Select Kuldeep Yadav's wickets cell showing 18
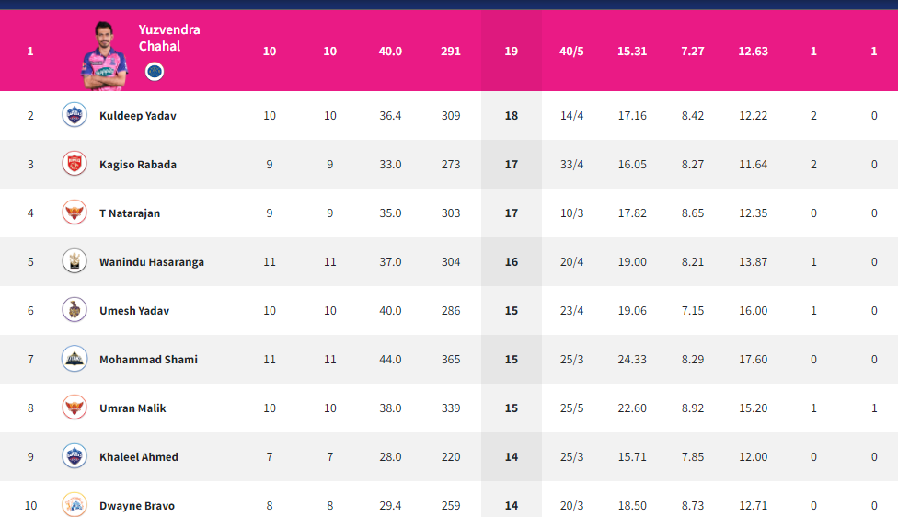The image size is (898, 517). (511, 116)
